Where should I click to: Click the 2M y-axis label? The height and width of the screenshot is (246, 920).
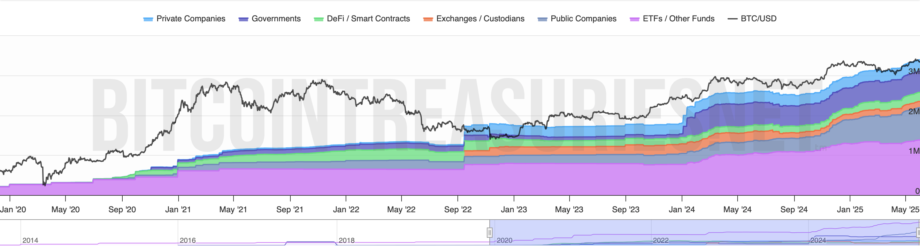click(x=914, y=112)
